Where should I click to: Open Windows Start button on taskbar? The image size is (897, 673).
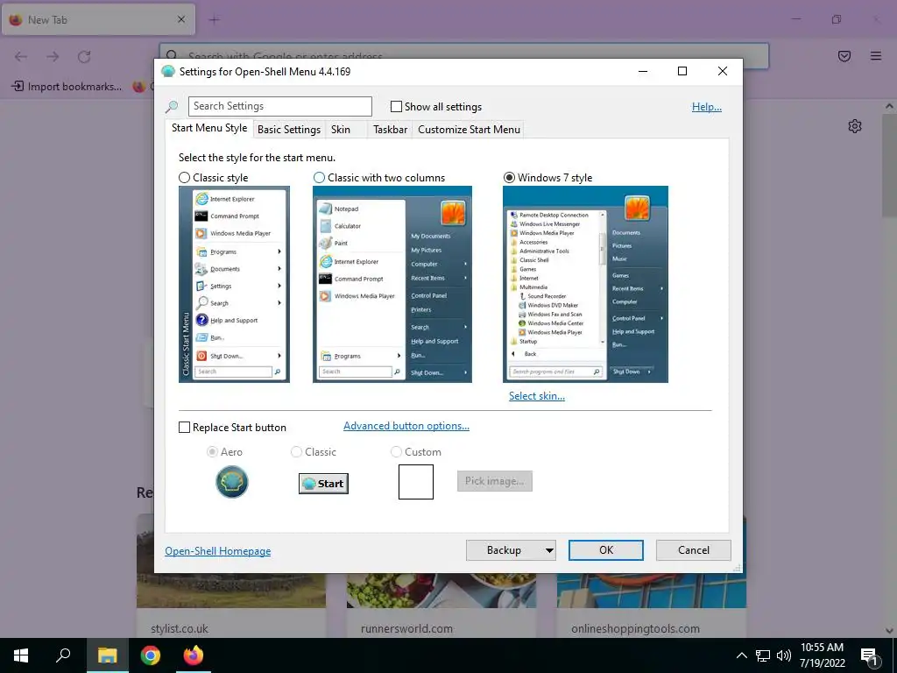(x=21, y=655)
